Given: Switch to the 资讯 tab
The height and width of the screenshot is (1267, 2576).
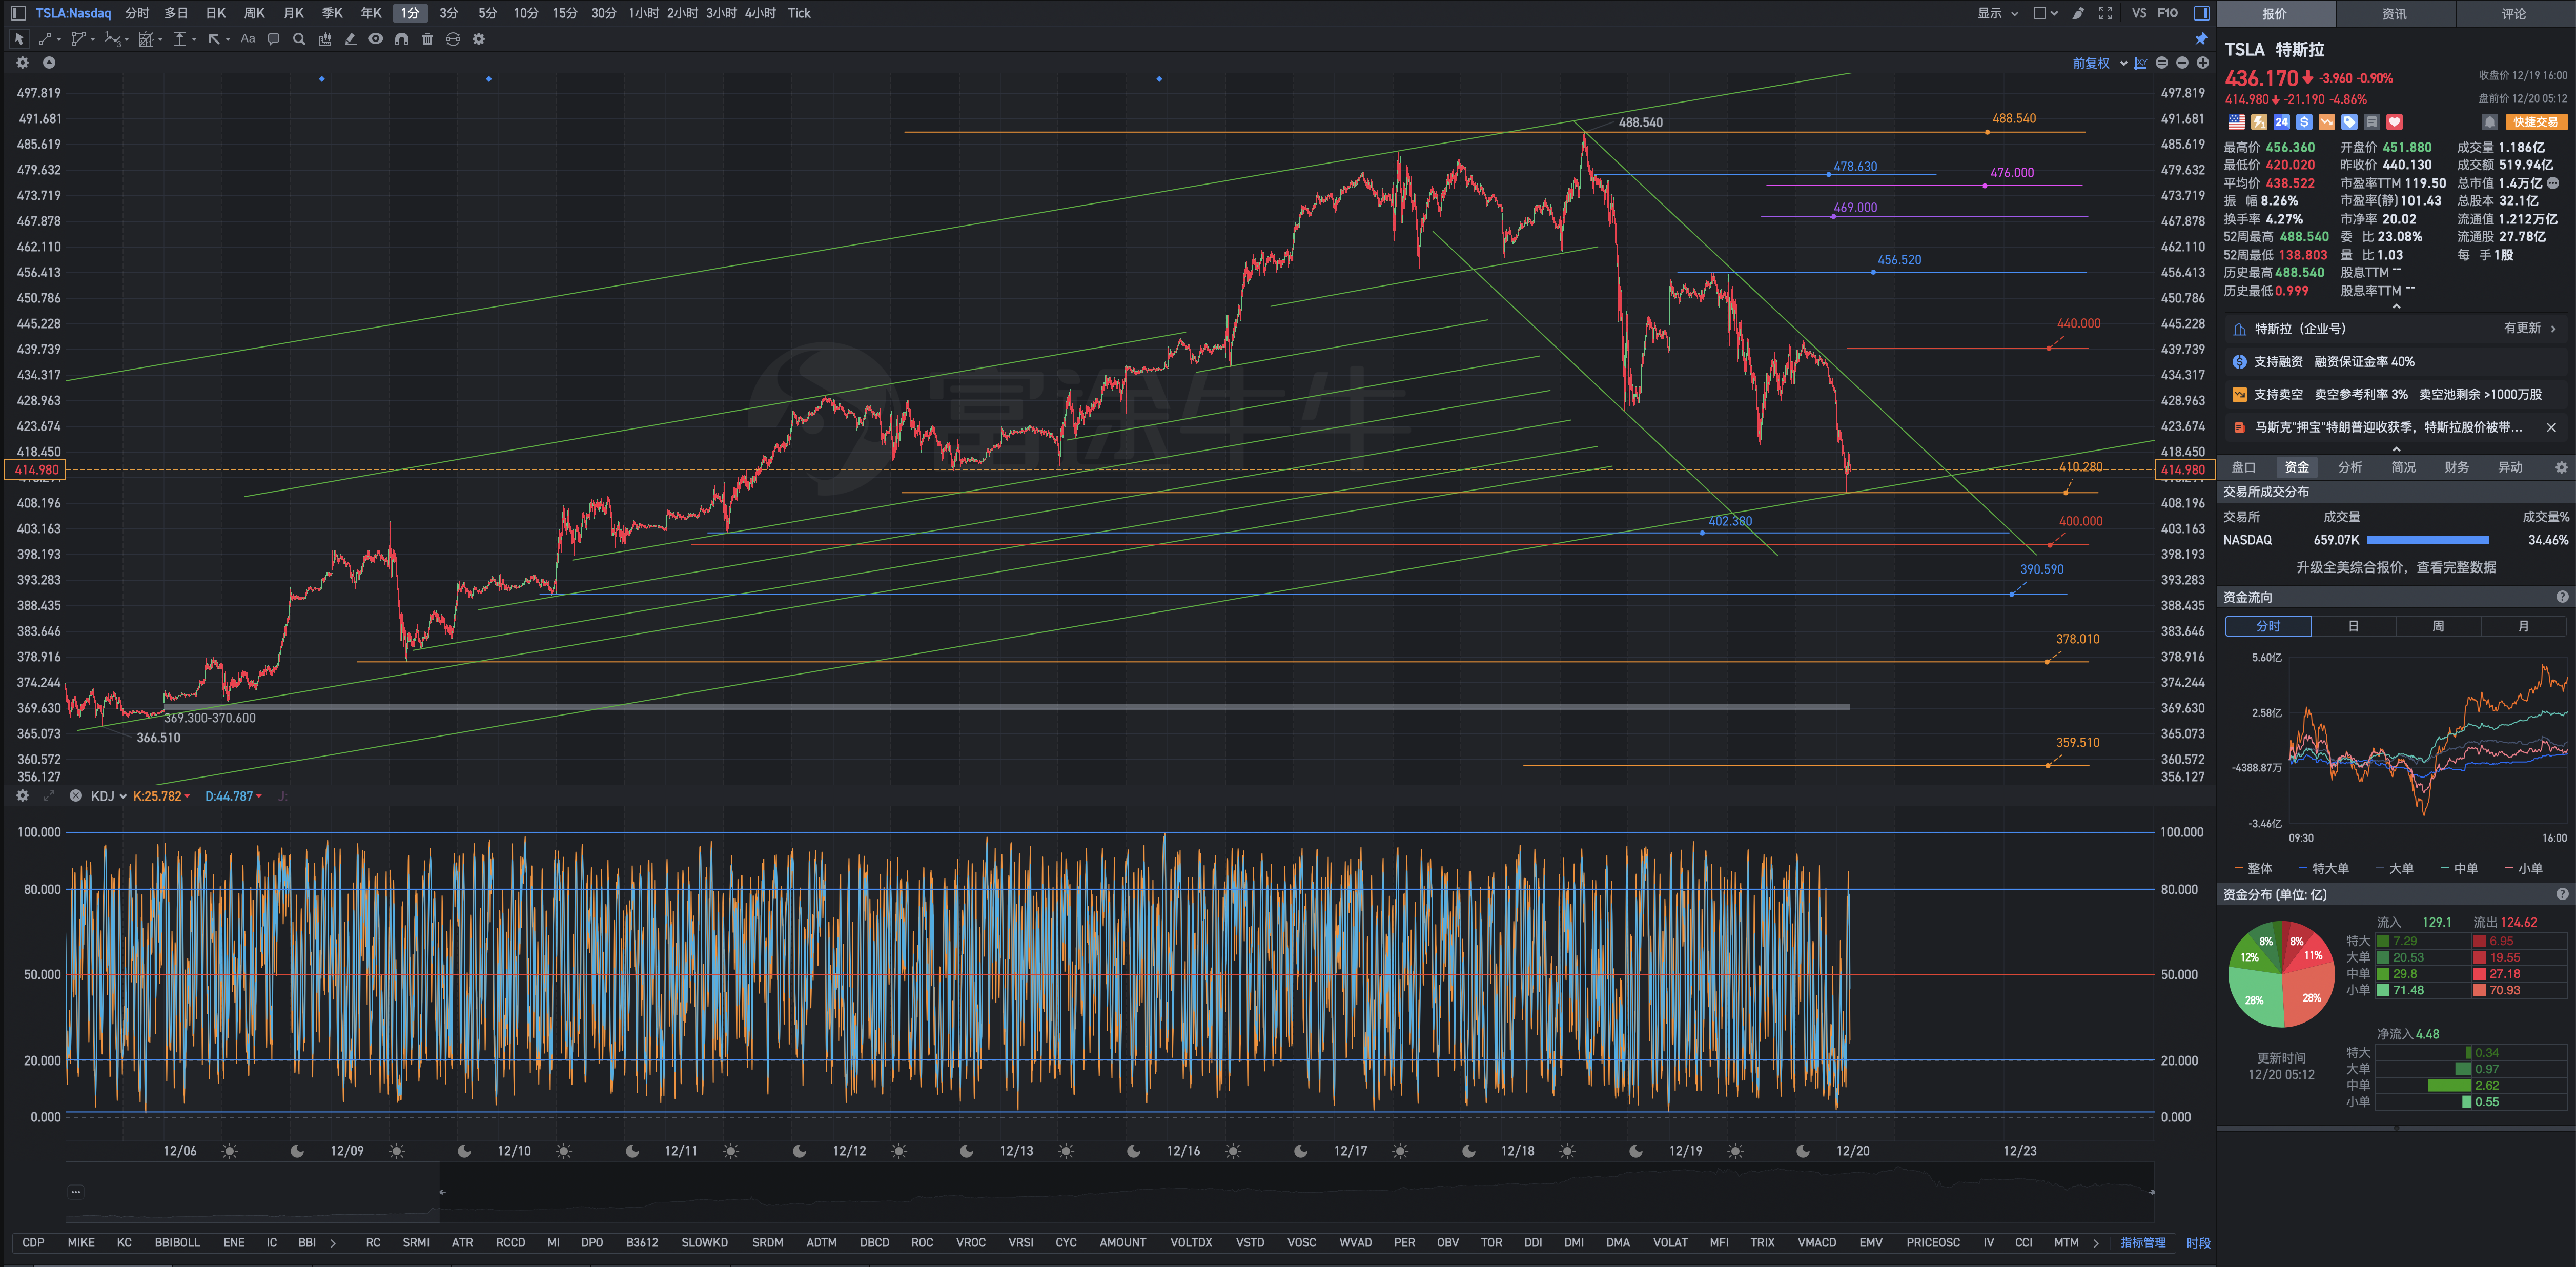Looking at the screenshot, I should [x=2394, y=14].
